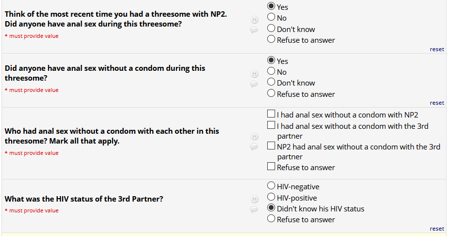
Task: Check 'NP2 had anal sex without a condom with the 3rd partner'
Action: coord(271,146)
